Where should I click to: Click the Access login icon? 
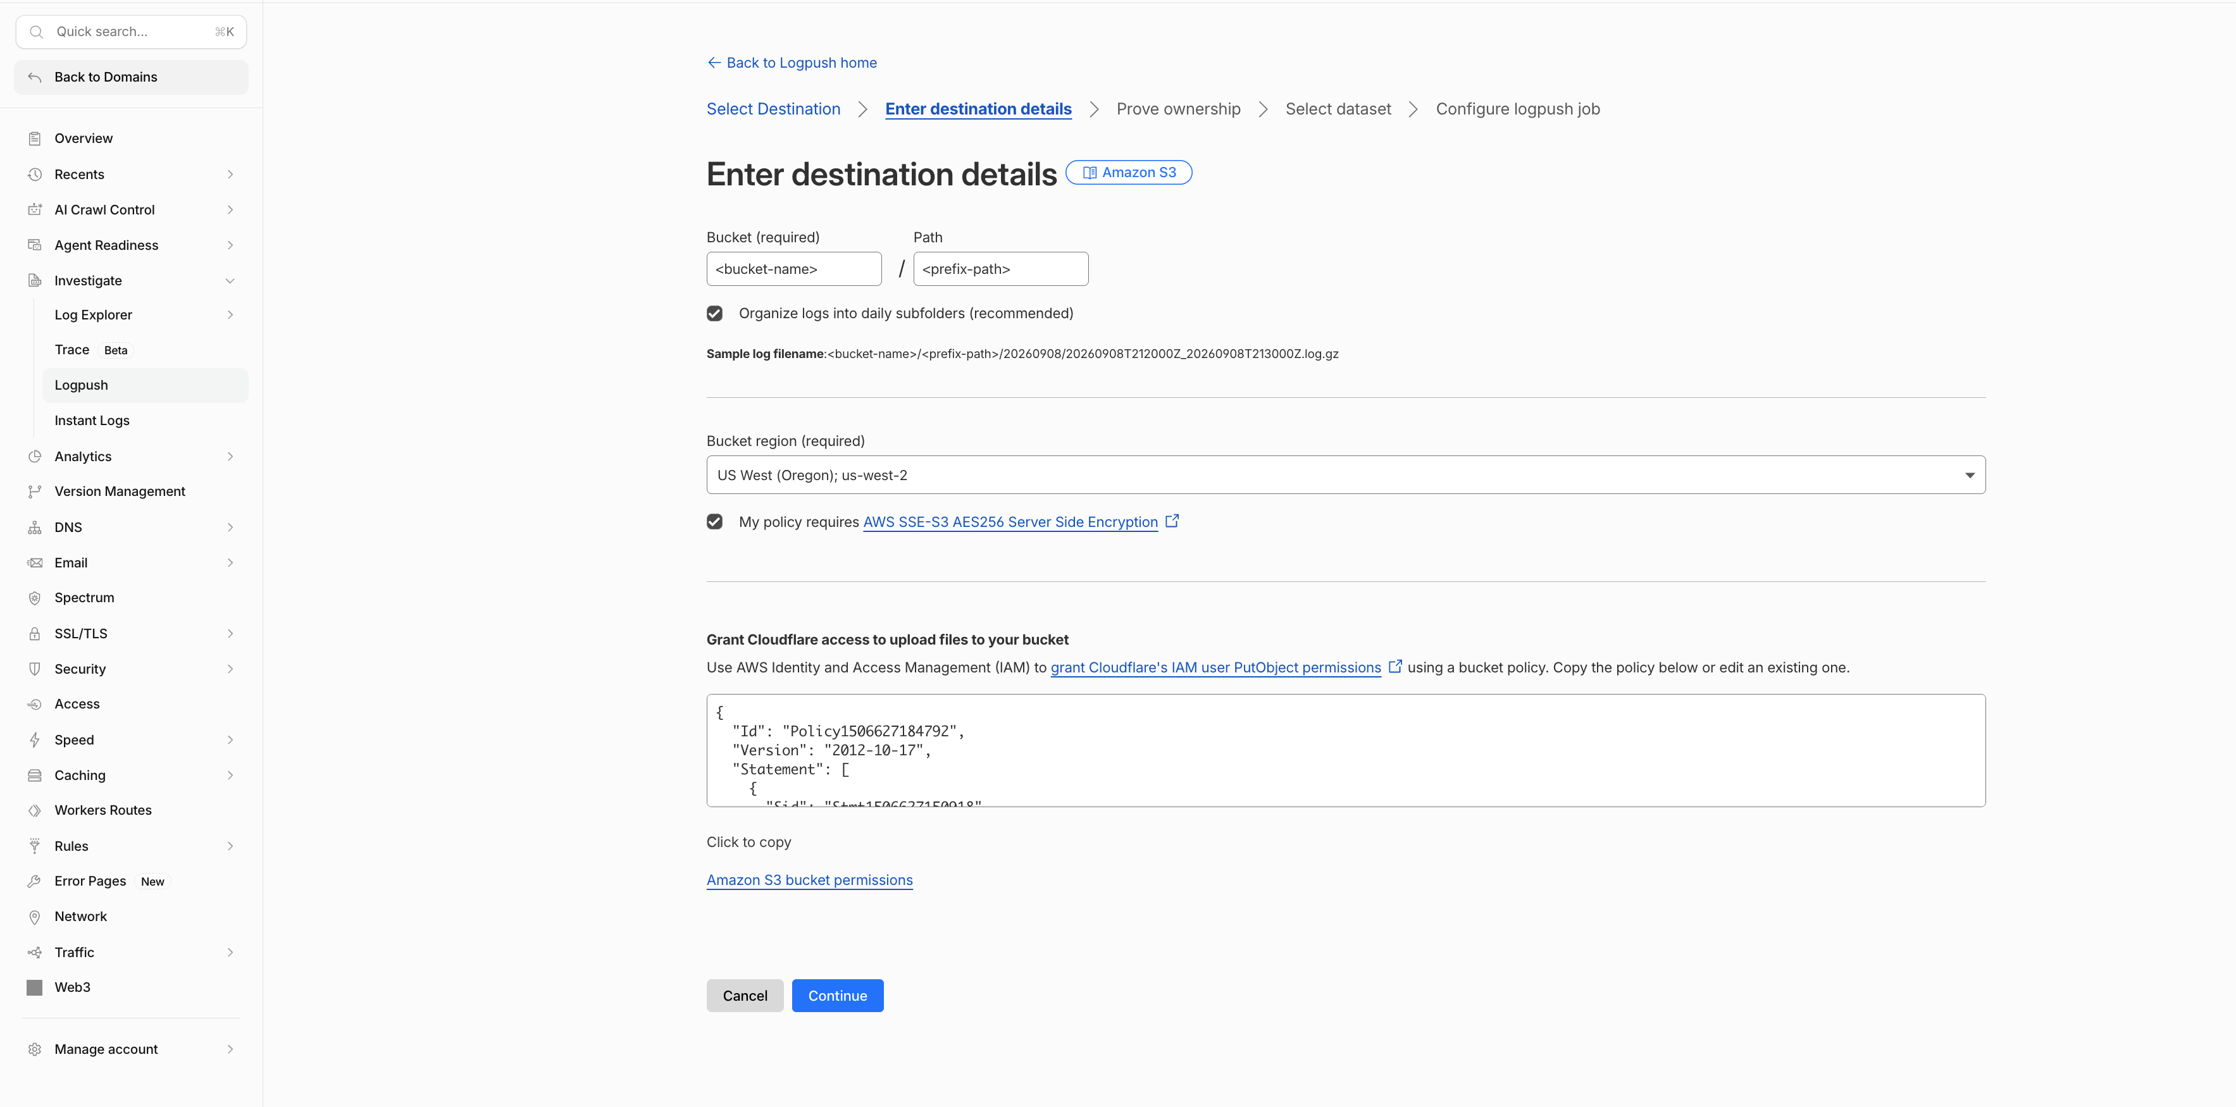click(35, 705)
